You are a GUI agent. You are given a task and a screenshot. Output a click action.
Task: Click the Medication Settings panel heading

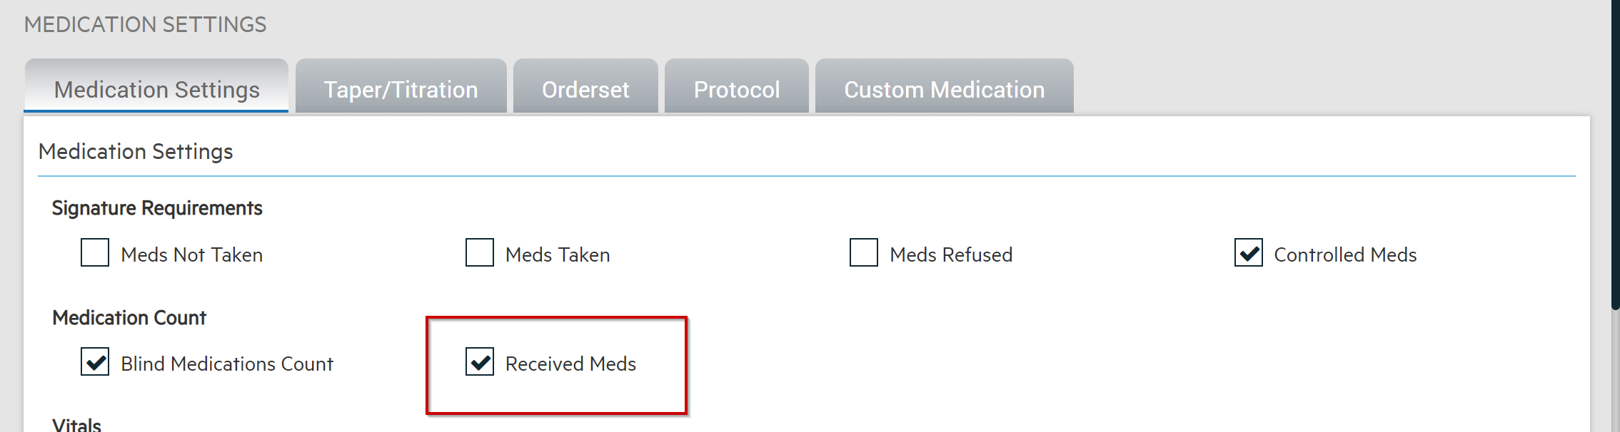[x=136, y=151]
